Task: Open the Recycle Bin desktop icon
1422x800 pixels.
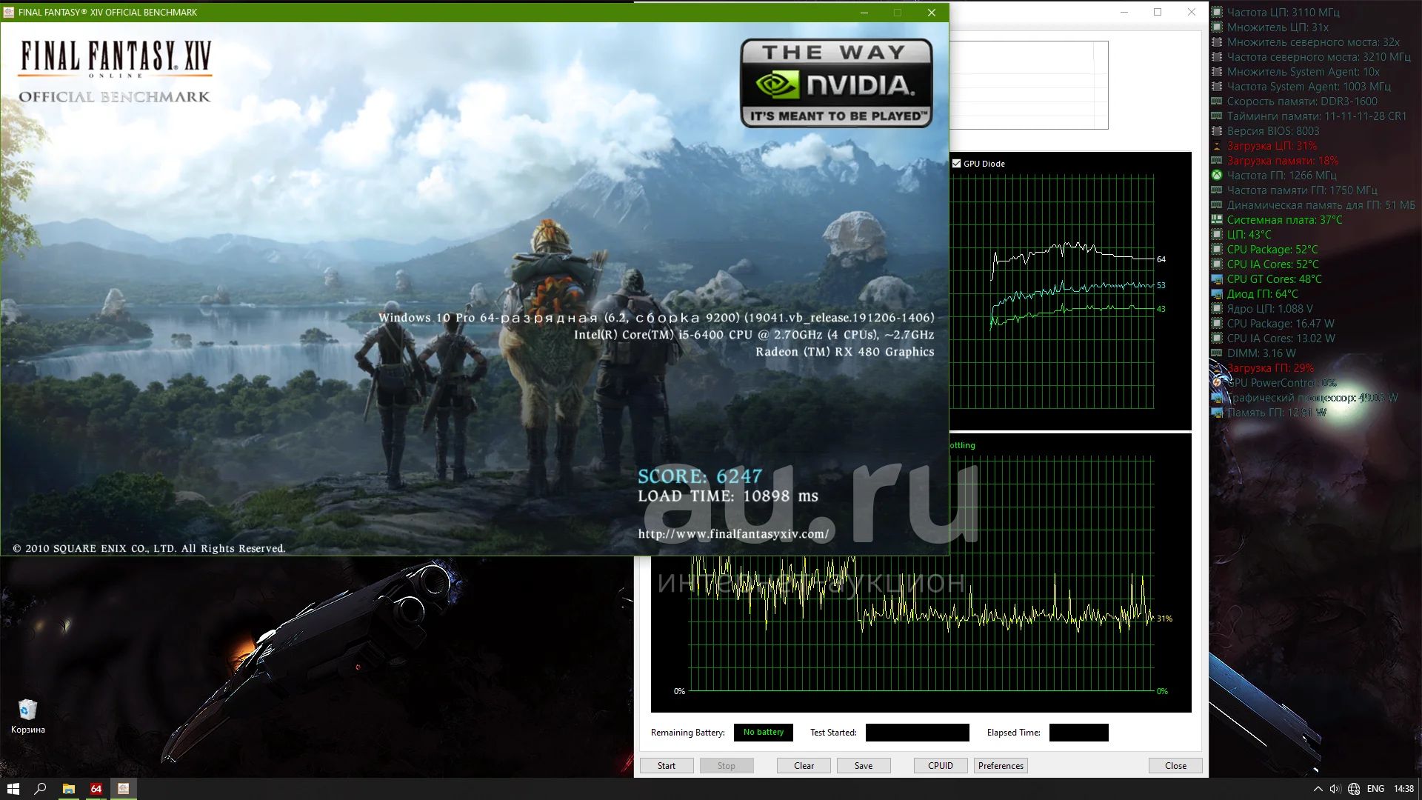Action: tap(28, 716)
